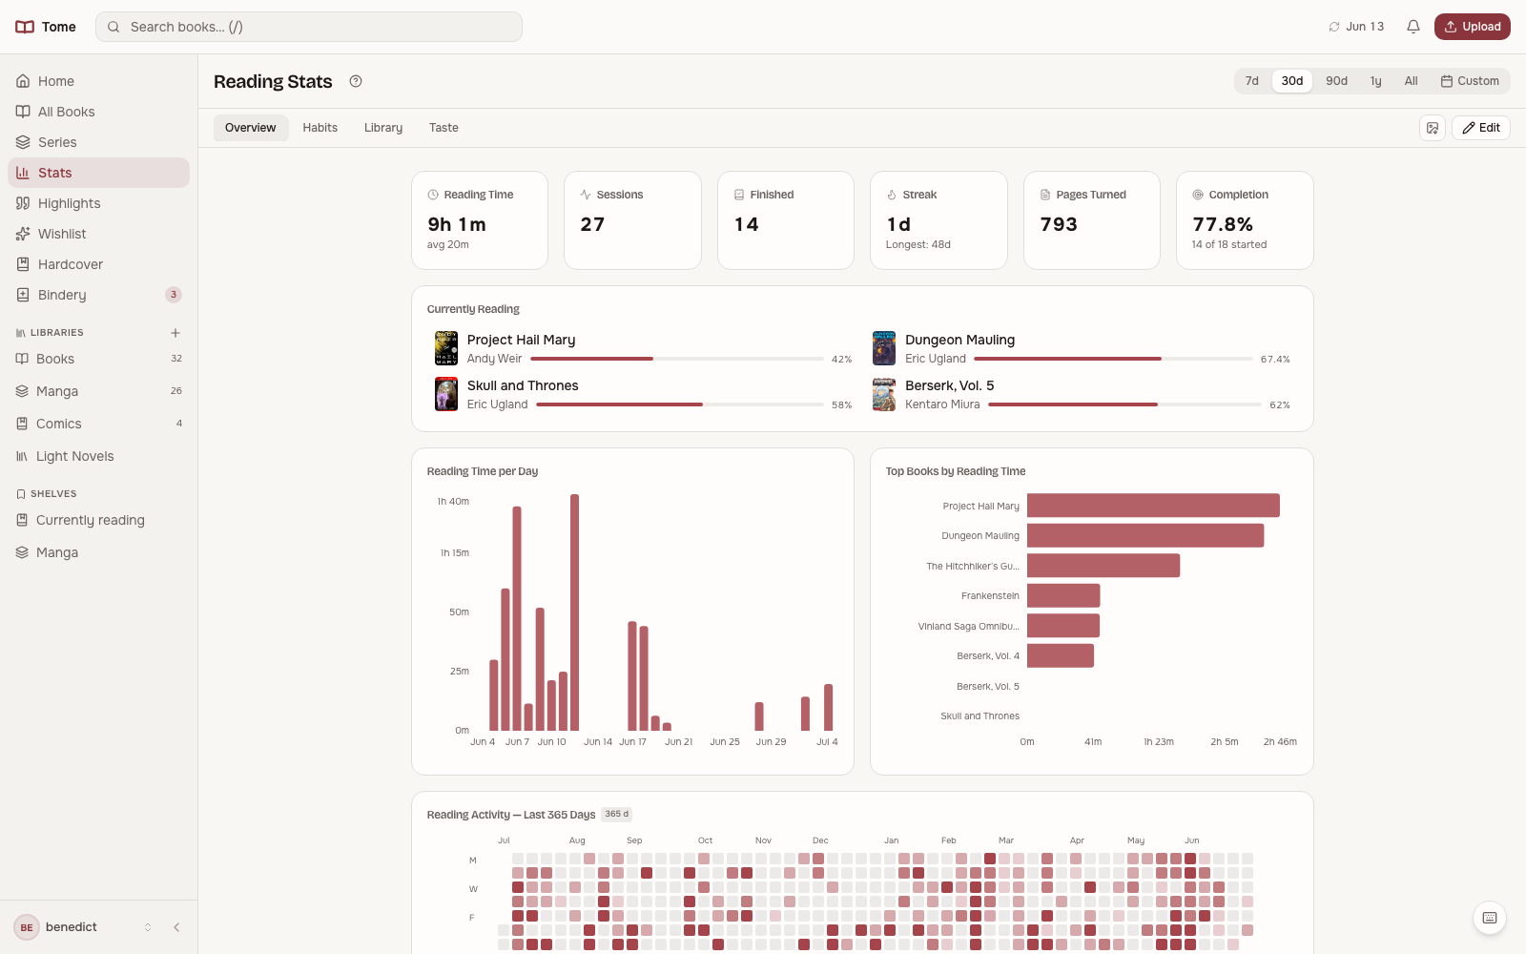Click Dungeon Mauling title link

959,340
